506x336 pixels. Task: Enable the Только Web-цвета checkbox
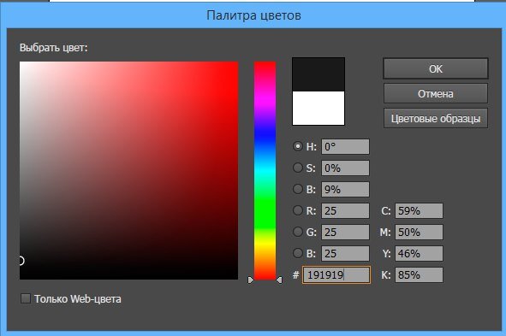click(x=26, y=298)
